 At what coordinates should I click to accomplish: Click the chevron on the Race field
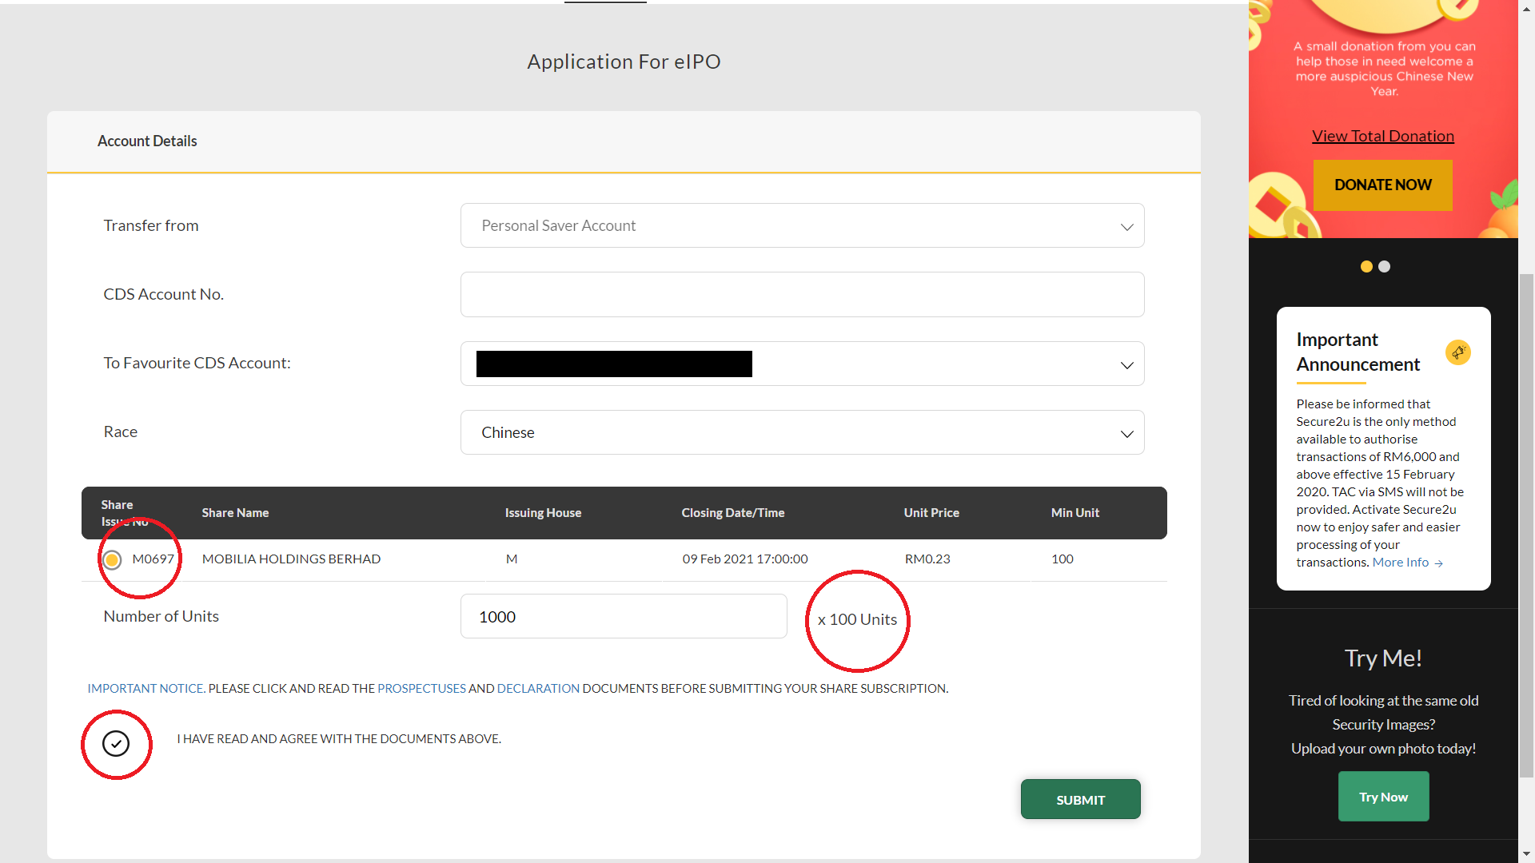click(x=1126, y=434)
